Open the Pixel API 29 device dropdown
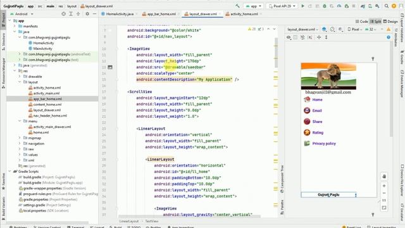The height and width of the screenshot is (228, 405). pos(282,6)
